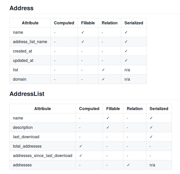The image size is (180, 174).
Task: Click Relation checkmark in the addresses row
Action: coord(128,165)
